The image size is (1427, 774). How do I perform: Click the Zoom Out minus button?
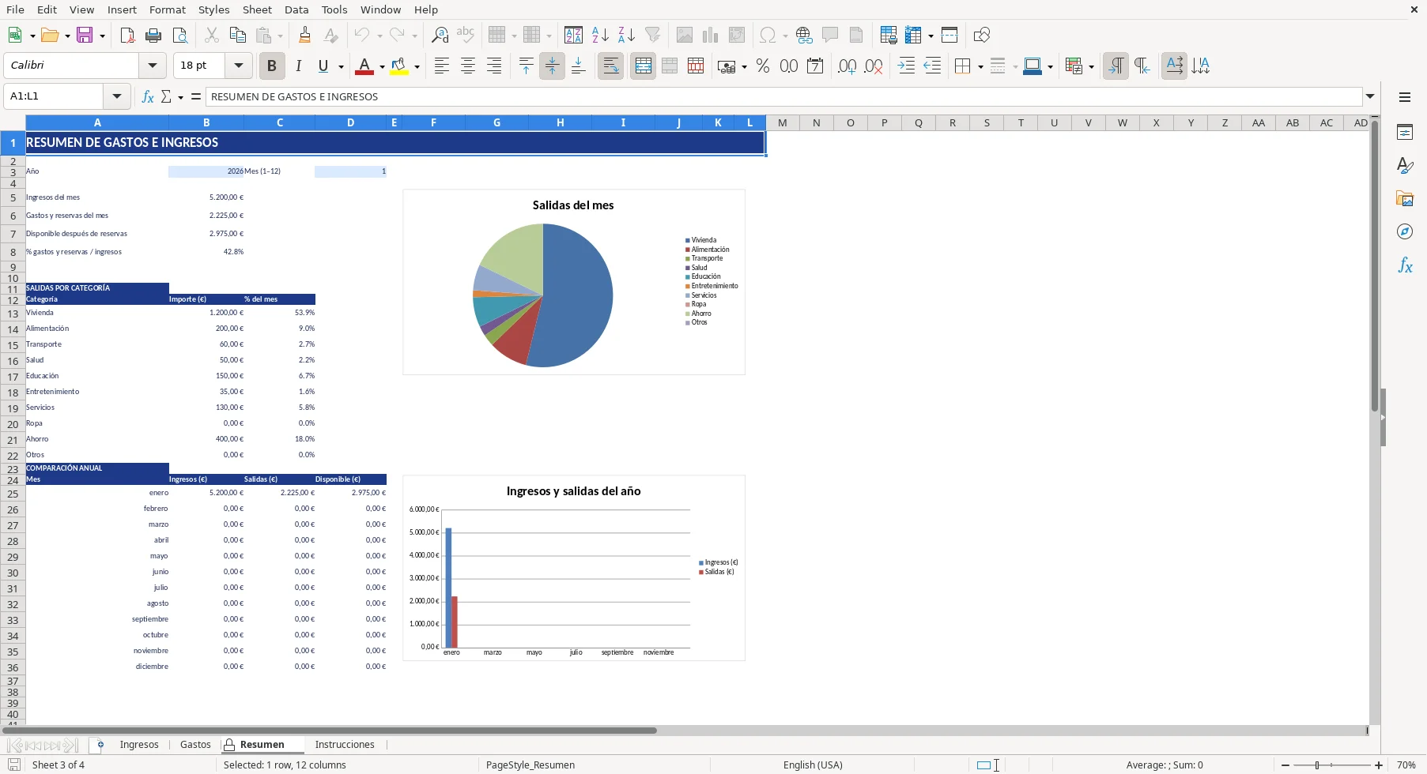1286,765
